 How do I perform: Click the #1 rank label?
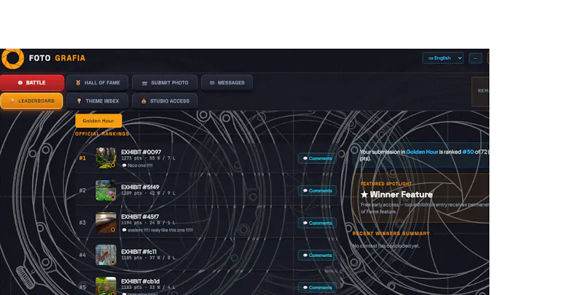[82, 158]
